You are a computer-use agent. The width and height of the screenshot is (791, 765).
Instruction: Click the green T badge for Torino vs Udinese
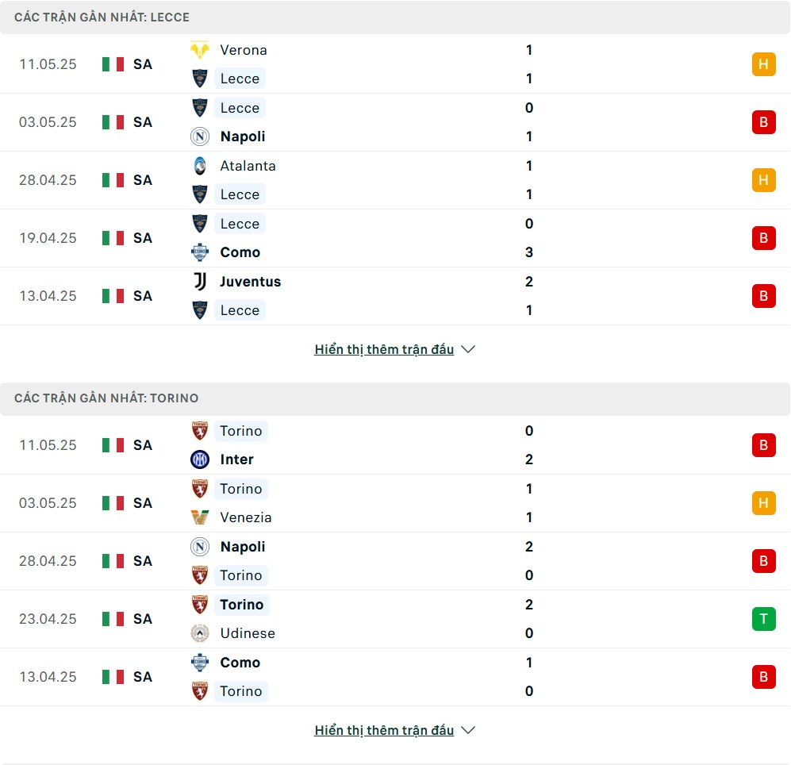764,619
